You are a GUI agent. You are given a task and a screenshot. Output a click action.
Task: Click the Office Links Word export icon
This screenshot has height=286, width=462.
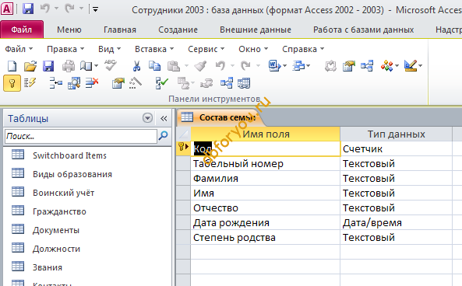point(274,66)
